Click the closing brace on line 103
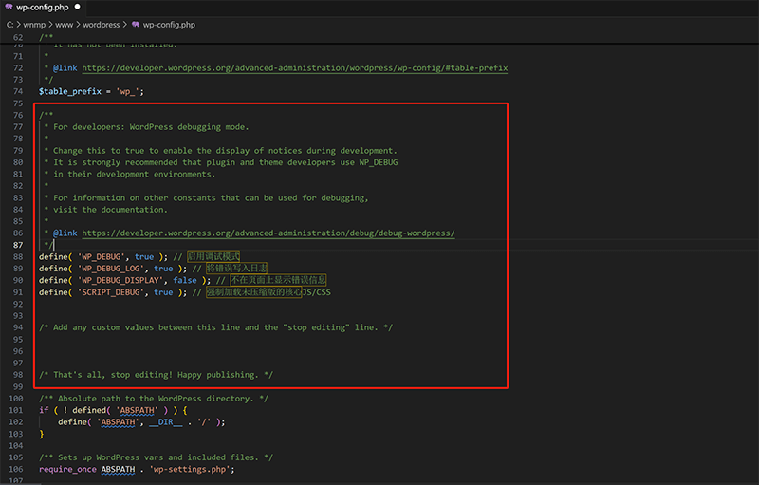This screenshot has width=759, height=485. point(42,434)
